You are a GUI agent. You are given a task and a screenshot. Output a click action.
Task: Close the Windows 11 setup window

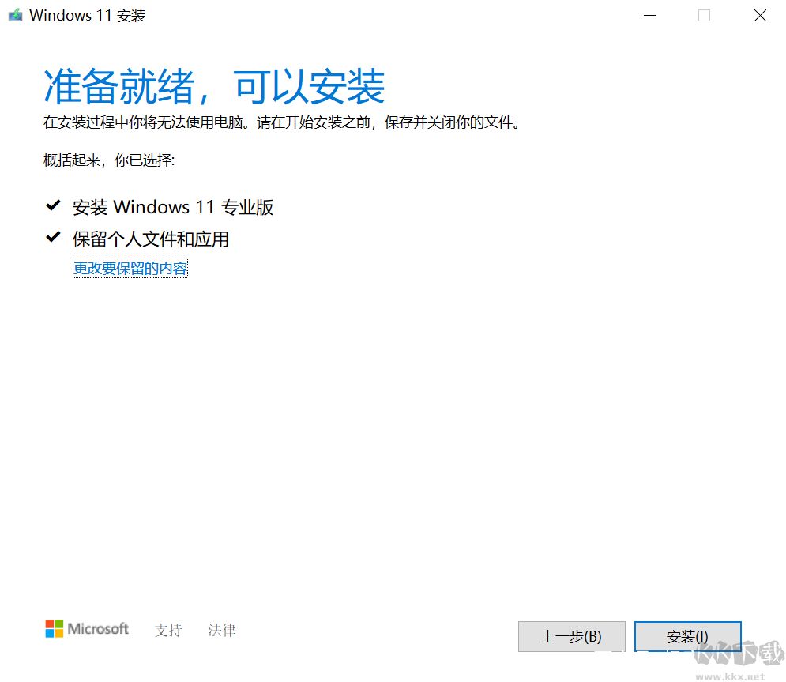pyautogui.click(x=760, y=16)
